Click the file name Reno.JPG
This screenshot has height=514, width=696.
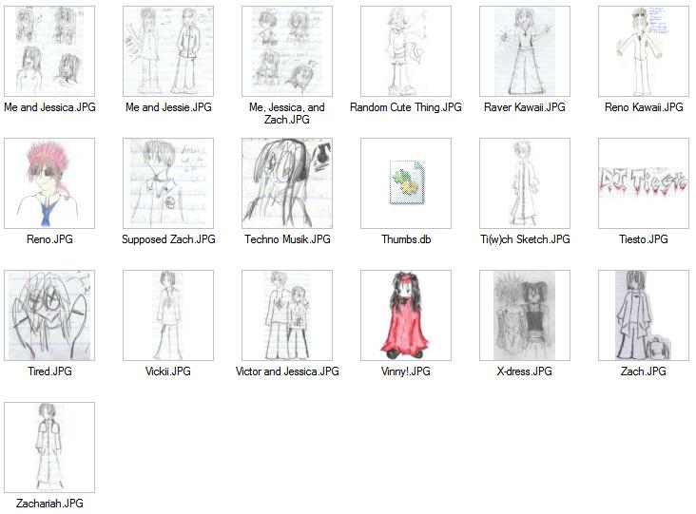click(49, 239)
